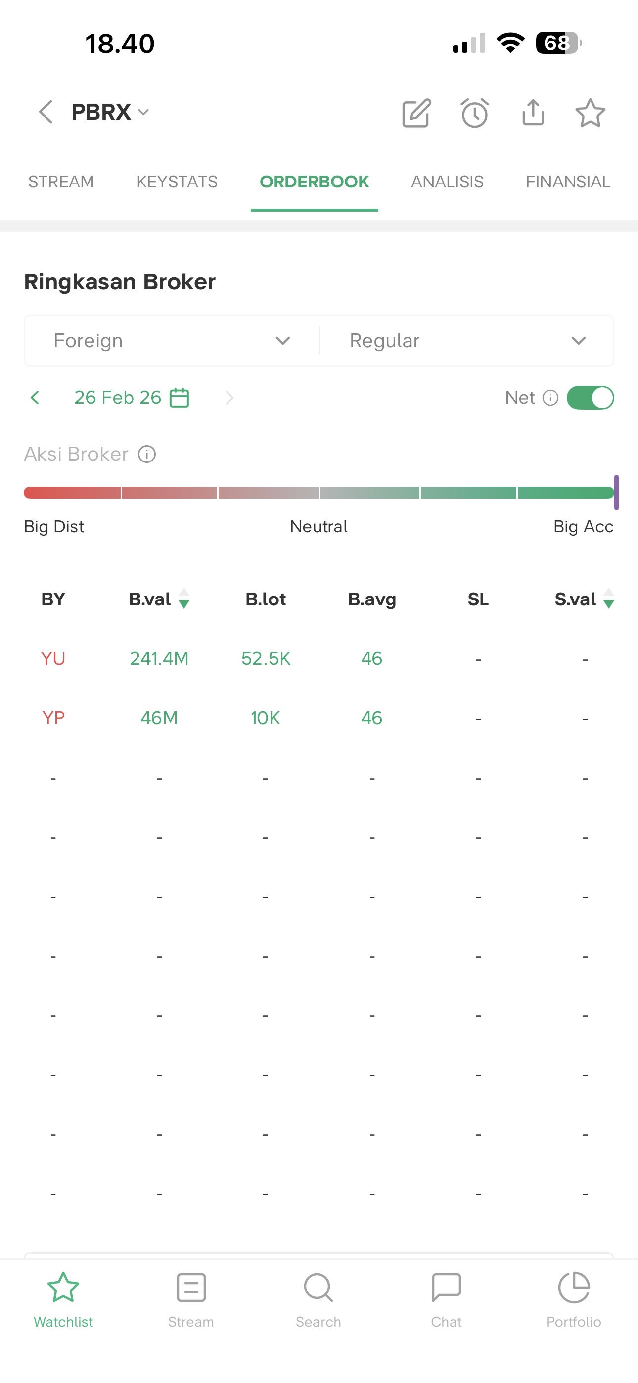Viewport: 638px width, 1383px height.
Task: Sort by S.val column arrows
Action: [x=608, y=599]
